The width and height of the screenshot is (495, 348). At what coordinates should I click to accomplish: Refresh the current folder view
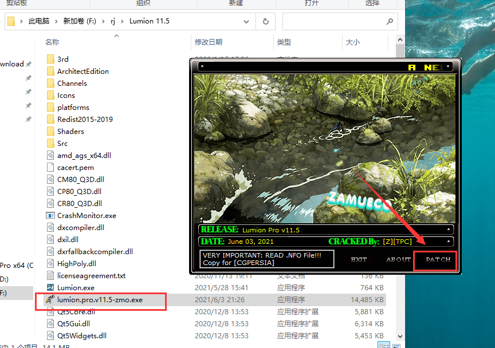point(266,21)
